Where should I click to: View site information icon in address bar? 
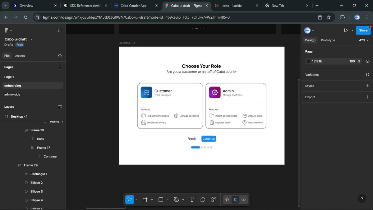pyautogui.click(x=38, y=17)
